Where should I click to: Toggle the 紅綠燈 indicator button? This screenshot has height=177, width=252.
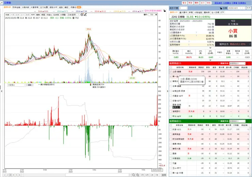coord(56,15)
